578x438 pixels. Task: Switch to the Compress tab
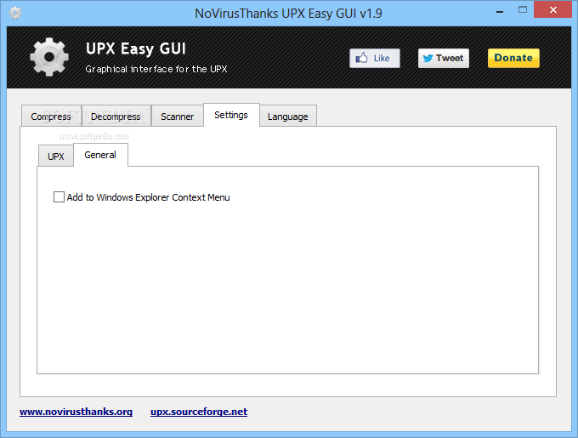coord(51,117)
